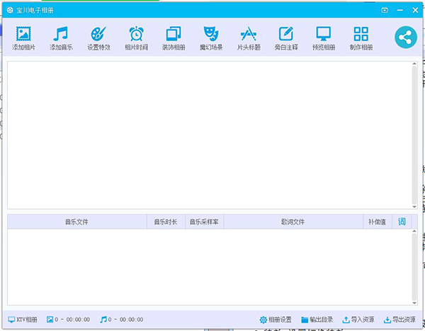This screenshot has width=425, height=331.
Task: Click the music count status icon
Action: point(103,320)
